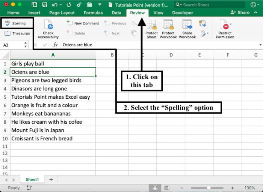Image resolution: width=263 pixels, height=192 pixels.
Task: Click the smiley feedback icon
Action: click(x=253, y=4)
